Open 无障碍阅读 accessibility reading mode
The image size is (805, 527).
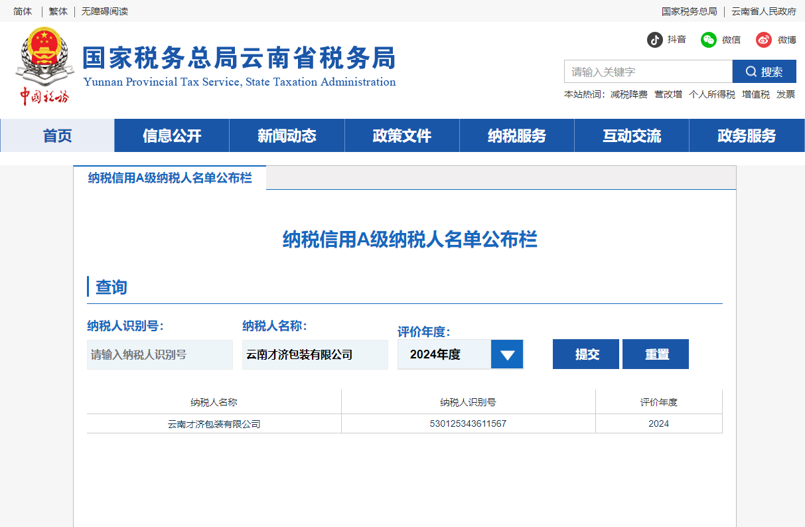pyautogui.click(x=104, y=11)
